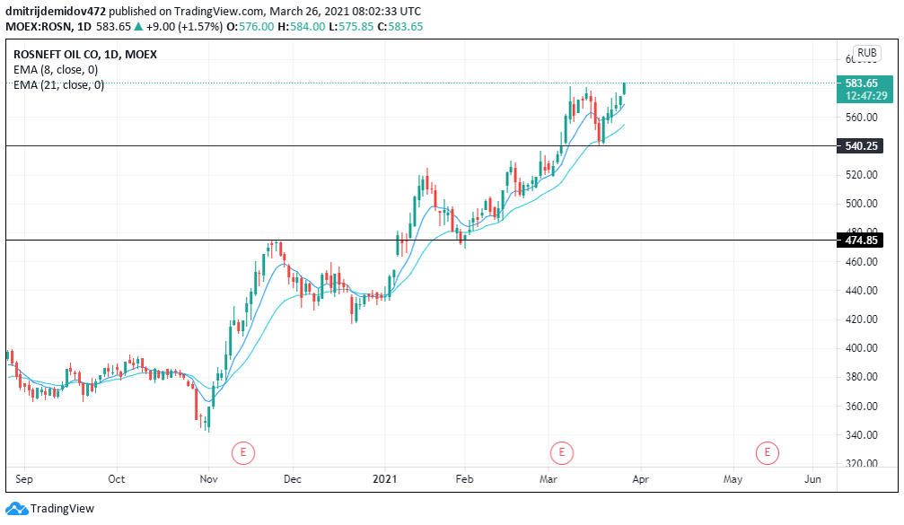904x525 pixels.
Task: Select the 474.85 horizontal line price label
Action: tap(860, 241)
